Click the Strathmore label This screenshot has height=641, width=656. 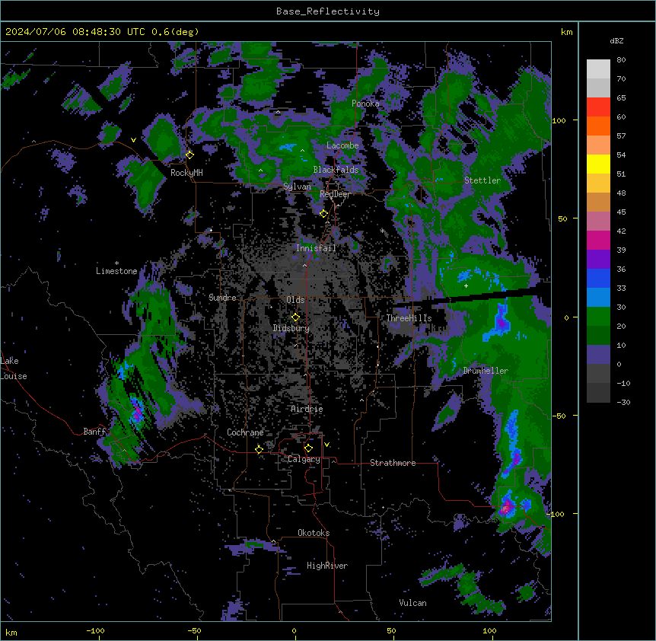tap(393, 463)
